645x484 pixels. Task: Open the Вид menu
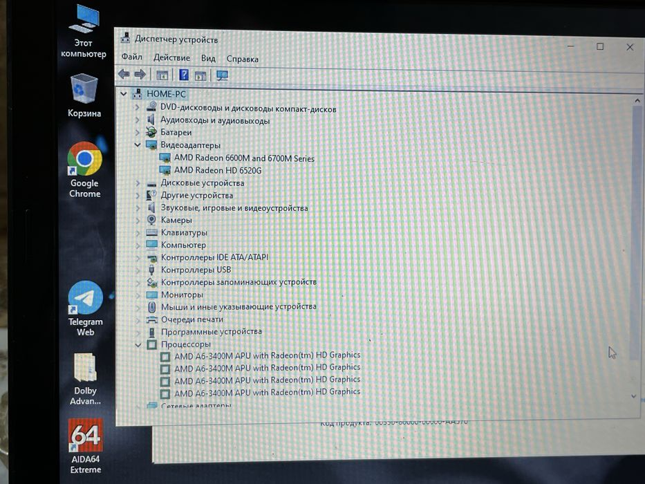(208, 59)
